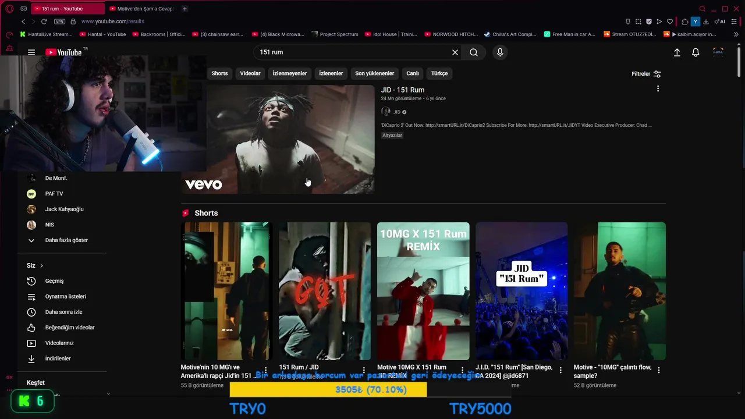Clear the search query with X
This screenshot has width=745, height=419.
click(455, 52)
